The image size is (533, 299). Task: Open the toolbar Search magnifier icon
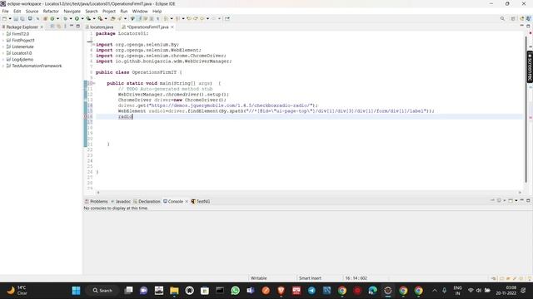click(x=502, y=18)
